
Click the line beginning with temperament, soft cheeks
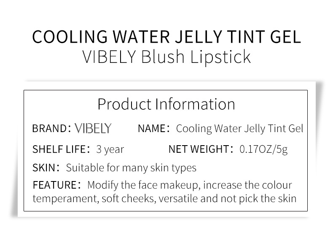tap(164, 199)
